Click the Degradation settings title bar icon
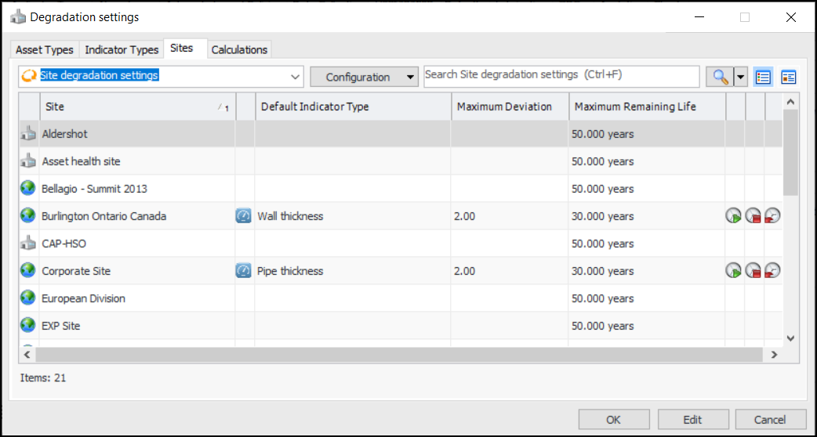 [18, 16]
